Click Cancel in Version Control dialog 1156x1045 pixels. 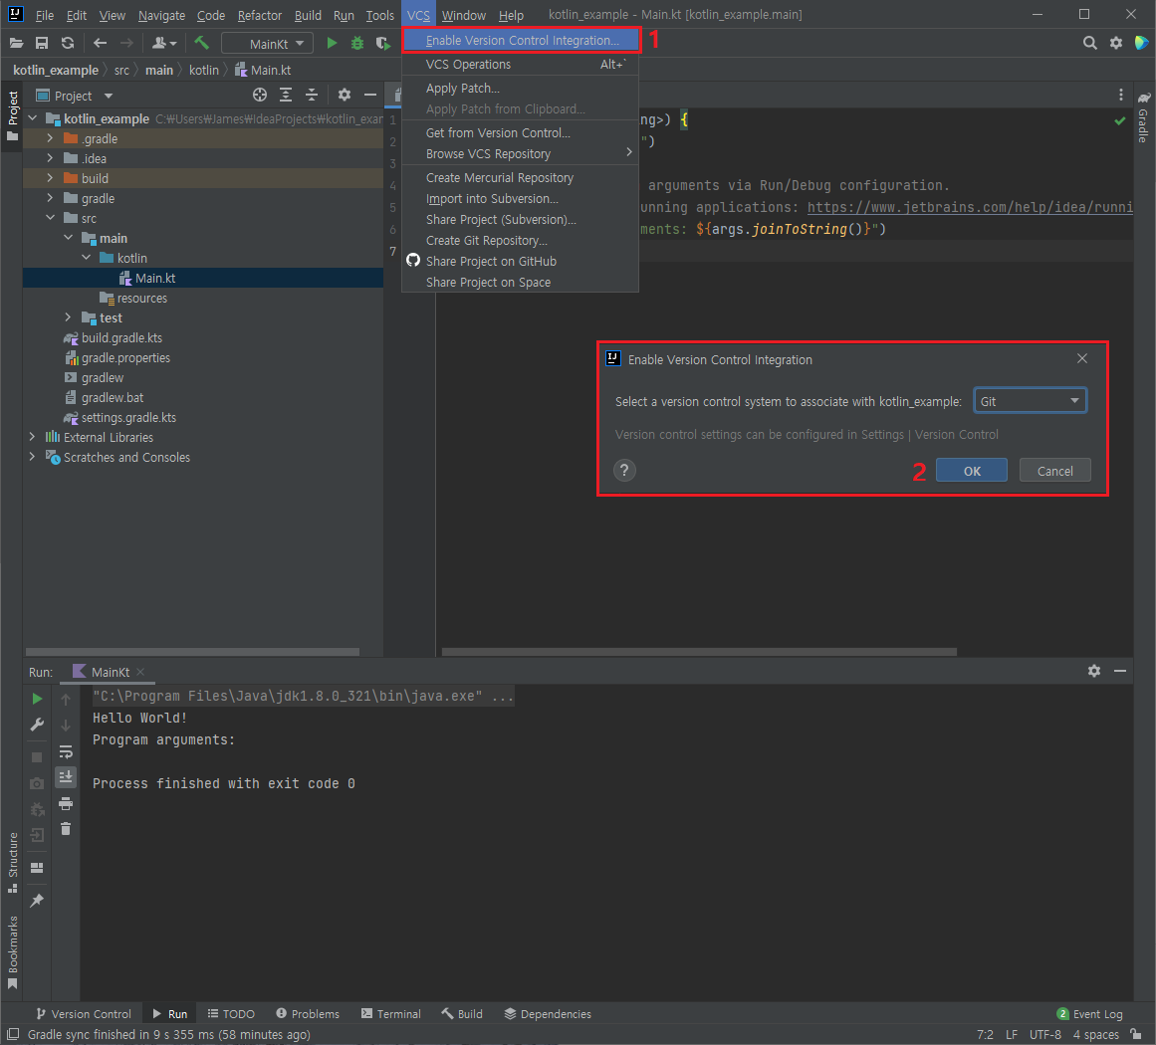tap(1055, 470)
